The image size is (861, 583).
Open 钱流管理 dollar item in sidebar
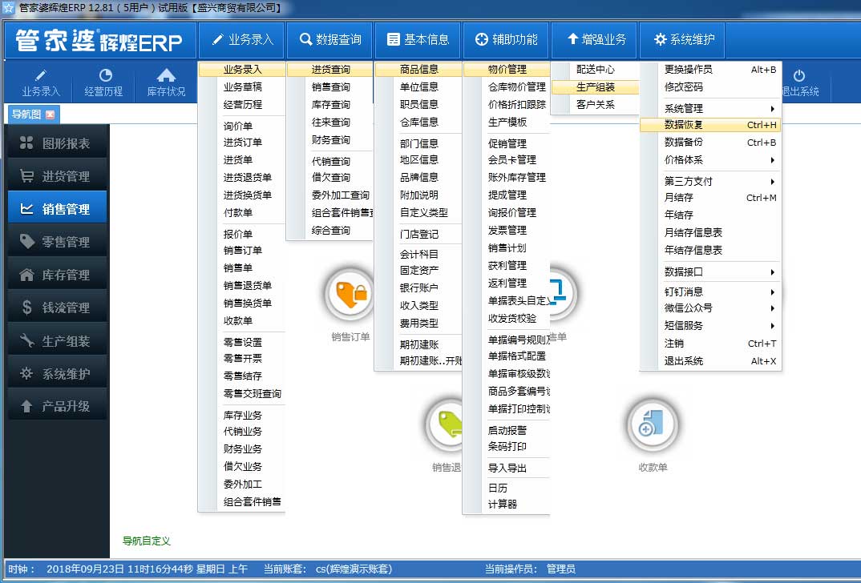[x=57, y=308]
